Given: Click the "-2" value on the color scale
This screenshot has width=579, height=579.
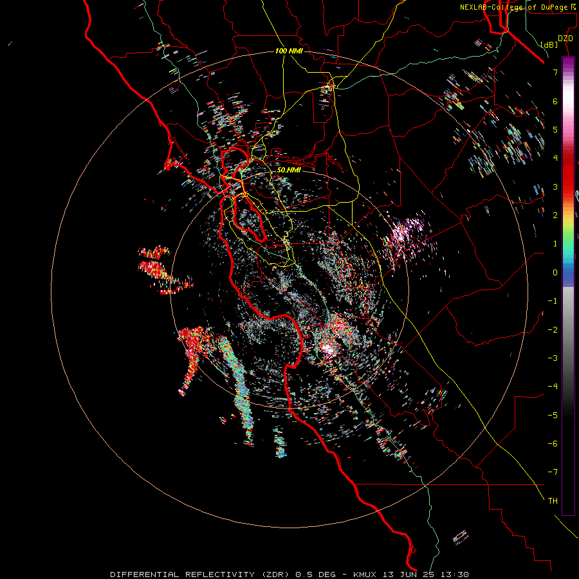Looking at the screenshot, I should pos(553,329).
